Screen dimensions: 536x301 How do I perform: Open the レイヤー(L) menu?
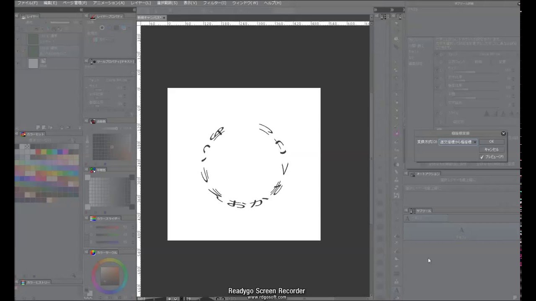click(x=141, y=3)
